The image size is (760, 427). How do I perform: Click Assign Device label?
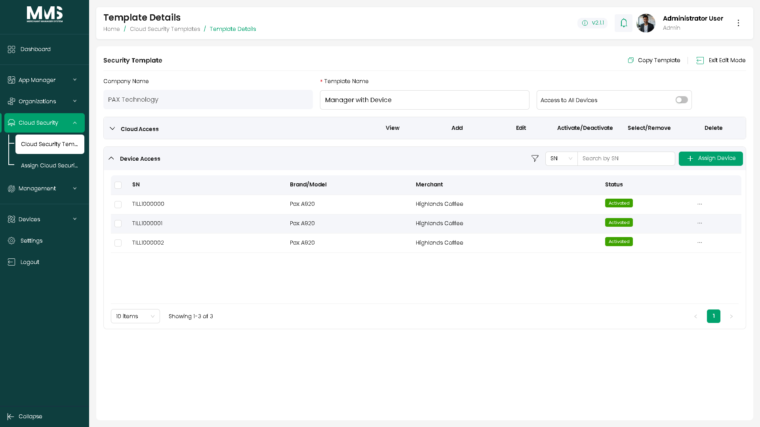(717, 158)
